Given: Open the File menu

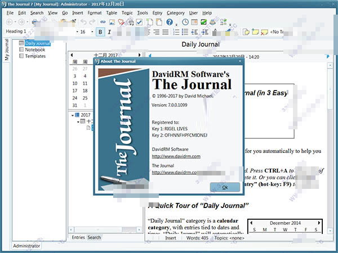Looking at the screenshot, I should [10, 13].
